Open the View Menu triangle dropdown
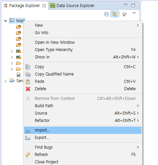 coord(134,13)
